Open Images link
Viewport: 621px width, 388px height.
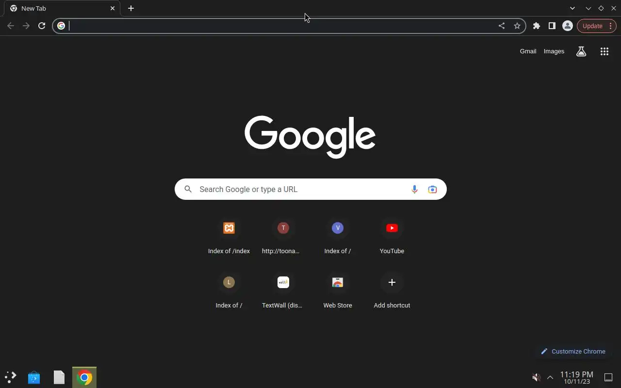[x=554, y=51]
